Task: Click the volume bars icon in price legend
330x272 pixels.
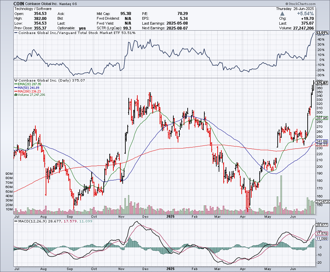Action: [16, 95]
